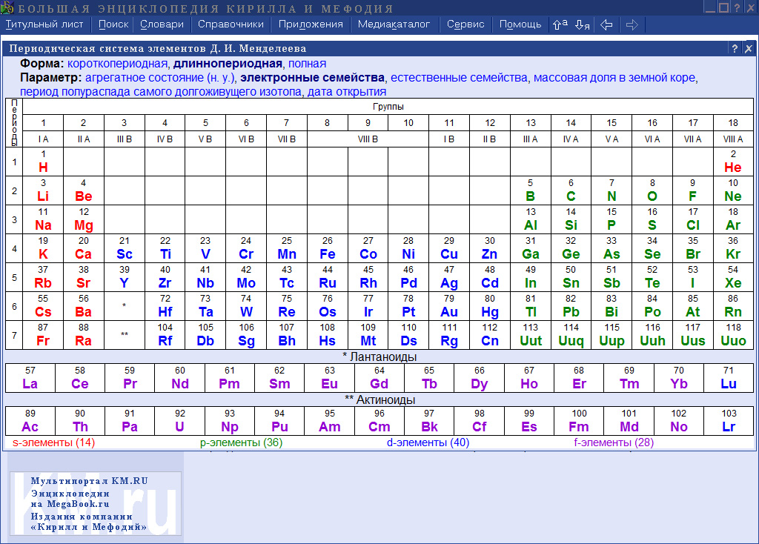Screen dimensions: 759x544
Task: Open the Медиакаталог menu
Action: click(394, 24)
